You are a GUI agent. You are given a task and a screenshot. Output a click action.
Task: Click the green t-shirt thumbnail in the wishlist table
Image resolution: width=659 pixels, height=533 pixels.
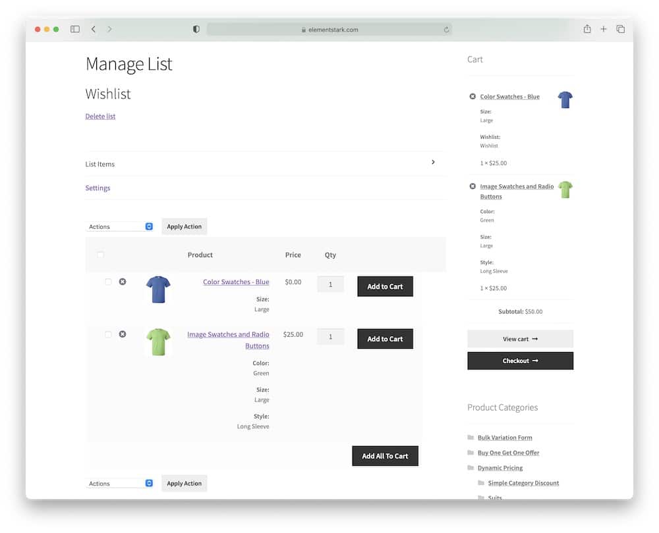pos(158,342)
